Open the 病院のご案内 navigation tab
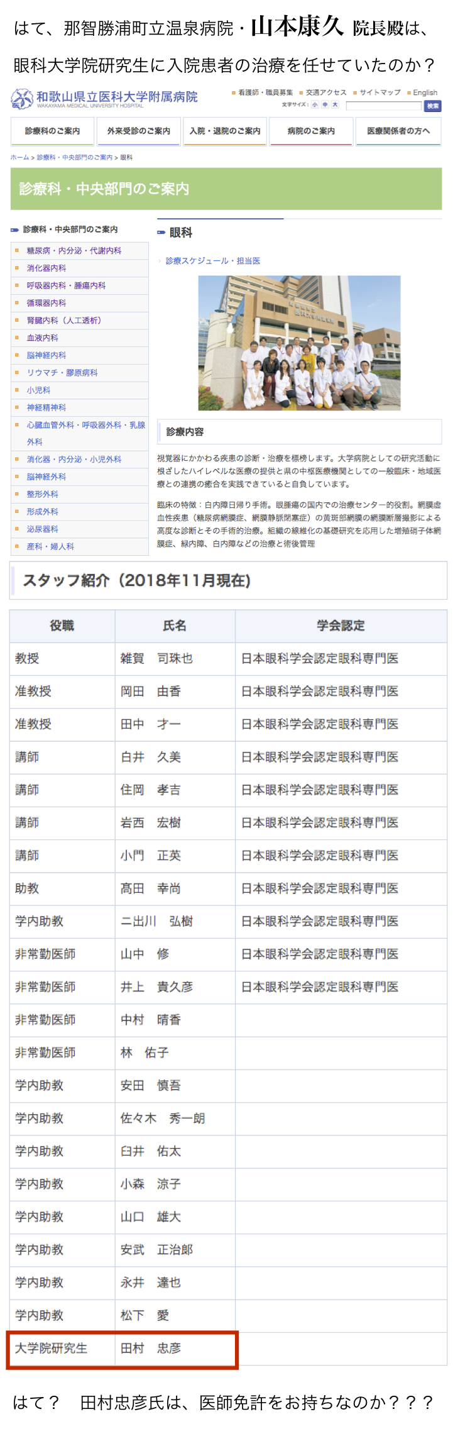 [311, 131]
